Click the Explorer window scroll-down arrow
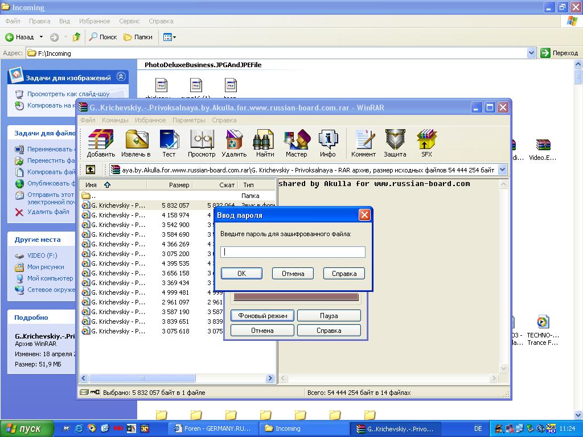The height and width of the screenshot is (437, 583). [578, 415]
